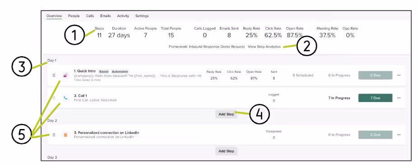The width and height of the screenshot is (418, 165).
Task: Click the View Step Analytics link
Action: [264, 46]
